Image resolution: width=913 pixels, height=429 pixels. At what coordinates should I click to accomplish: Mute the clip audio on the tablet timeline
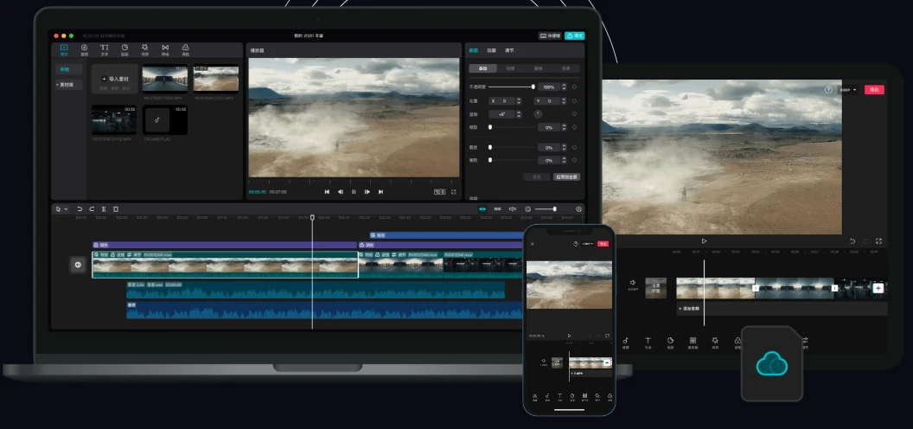(x=632, y=284)
